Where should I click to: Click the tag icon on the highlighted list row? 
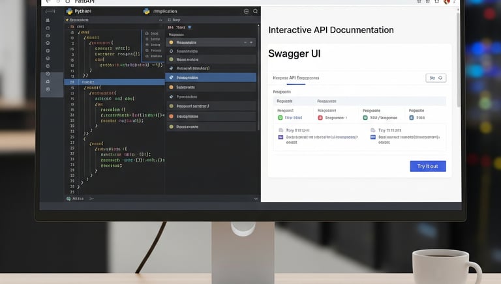pos(172,78)
